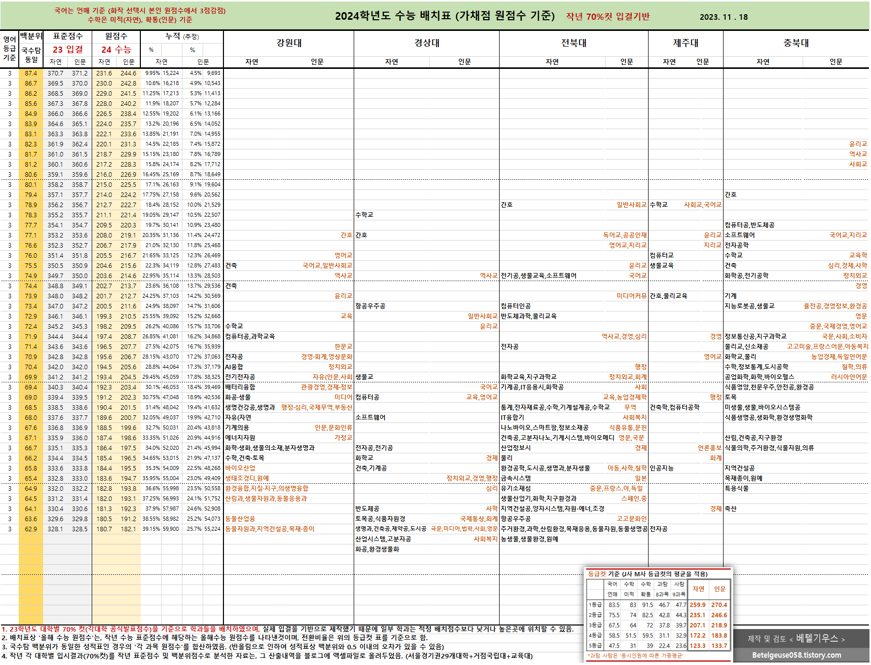Click the cumulative count 55,224
Screen dimensions: 871x665
[x=212, y=529]
